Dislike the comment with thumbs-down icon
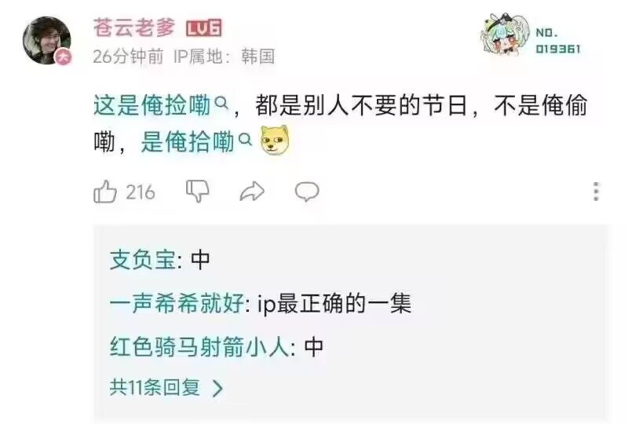The image size is (628, 424). click(198, 191)
